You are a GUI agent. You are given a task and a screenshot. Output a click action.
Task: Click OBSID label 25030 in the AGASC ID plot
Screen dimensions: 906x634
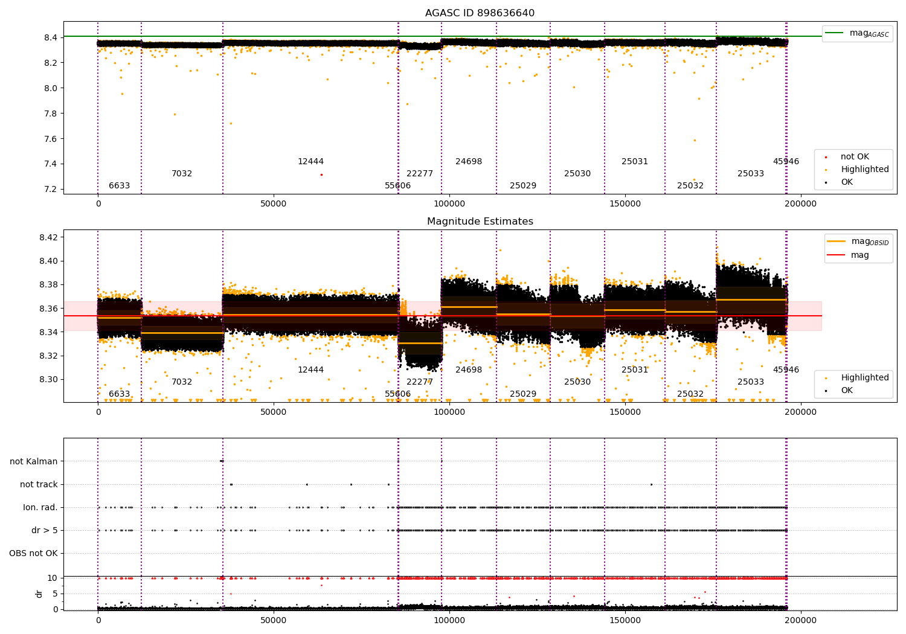click(x=577, y=174)
